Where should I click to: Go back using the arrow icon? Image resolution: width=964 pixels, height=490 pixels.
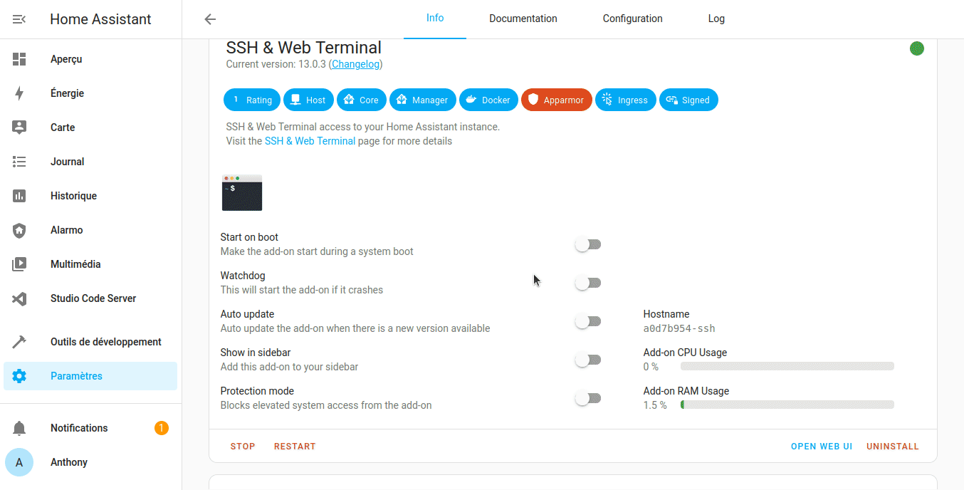tap(210, 19)
